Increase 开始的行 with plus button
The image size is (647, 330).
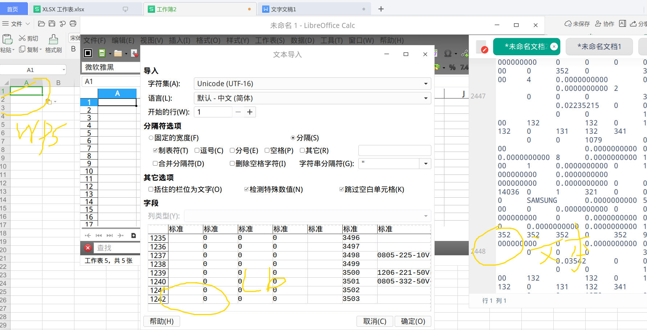(250, 112)
